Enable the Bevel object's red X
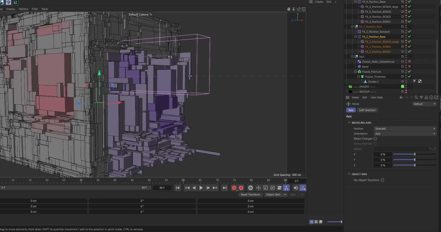Image resolution: width=441 pixels, height=232 pixels. (x=409, y=67)
